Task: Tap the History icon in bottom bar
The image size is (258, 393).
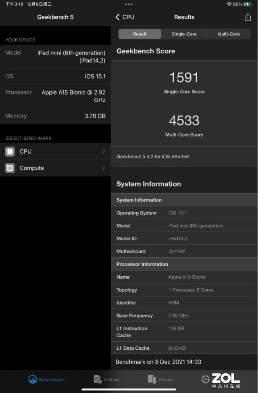Action: (97, 379)
